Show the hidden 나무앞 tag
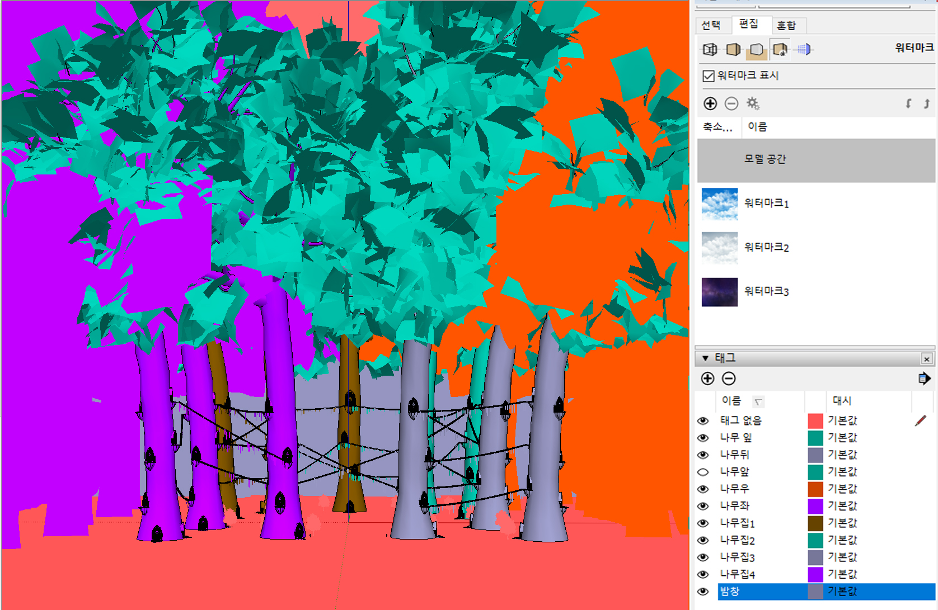This screenshot has height=610, width=938. click(x=703, y=472)
